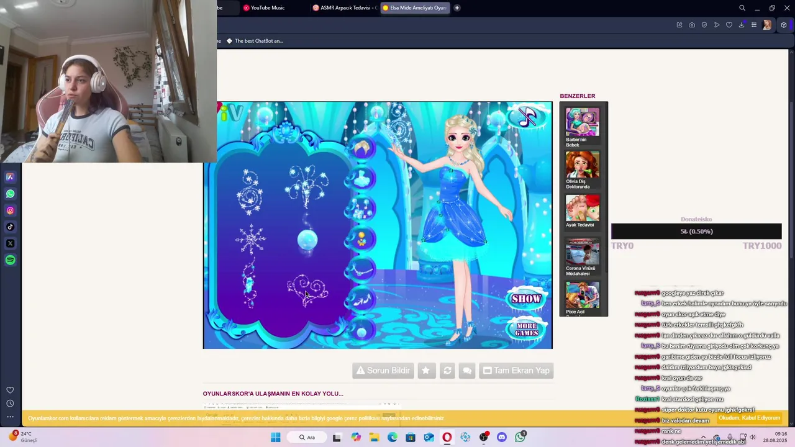Take snapshot with camera toolbar icon

pyautogui.click(x=692, y=25)
